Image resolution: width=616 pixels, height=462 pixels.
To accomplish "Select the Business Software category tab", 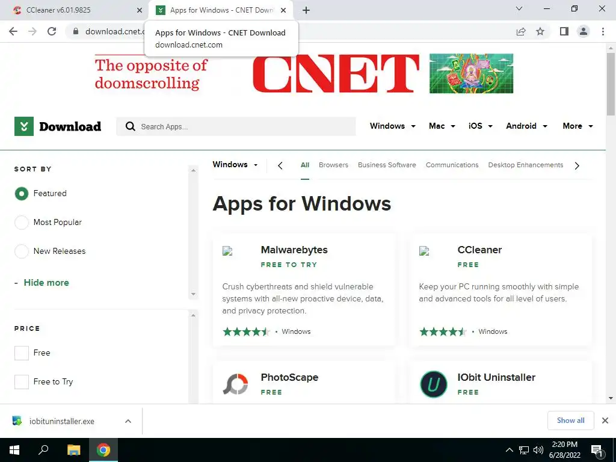I will click(x=387, y=165).
